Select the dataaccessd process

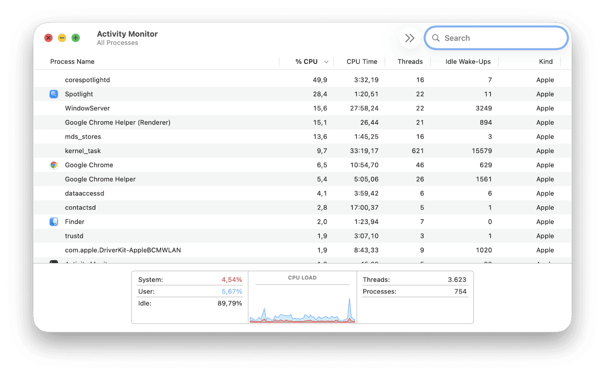coord(84,193)
